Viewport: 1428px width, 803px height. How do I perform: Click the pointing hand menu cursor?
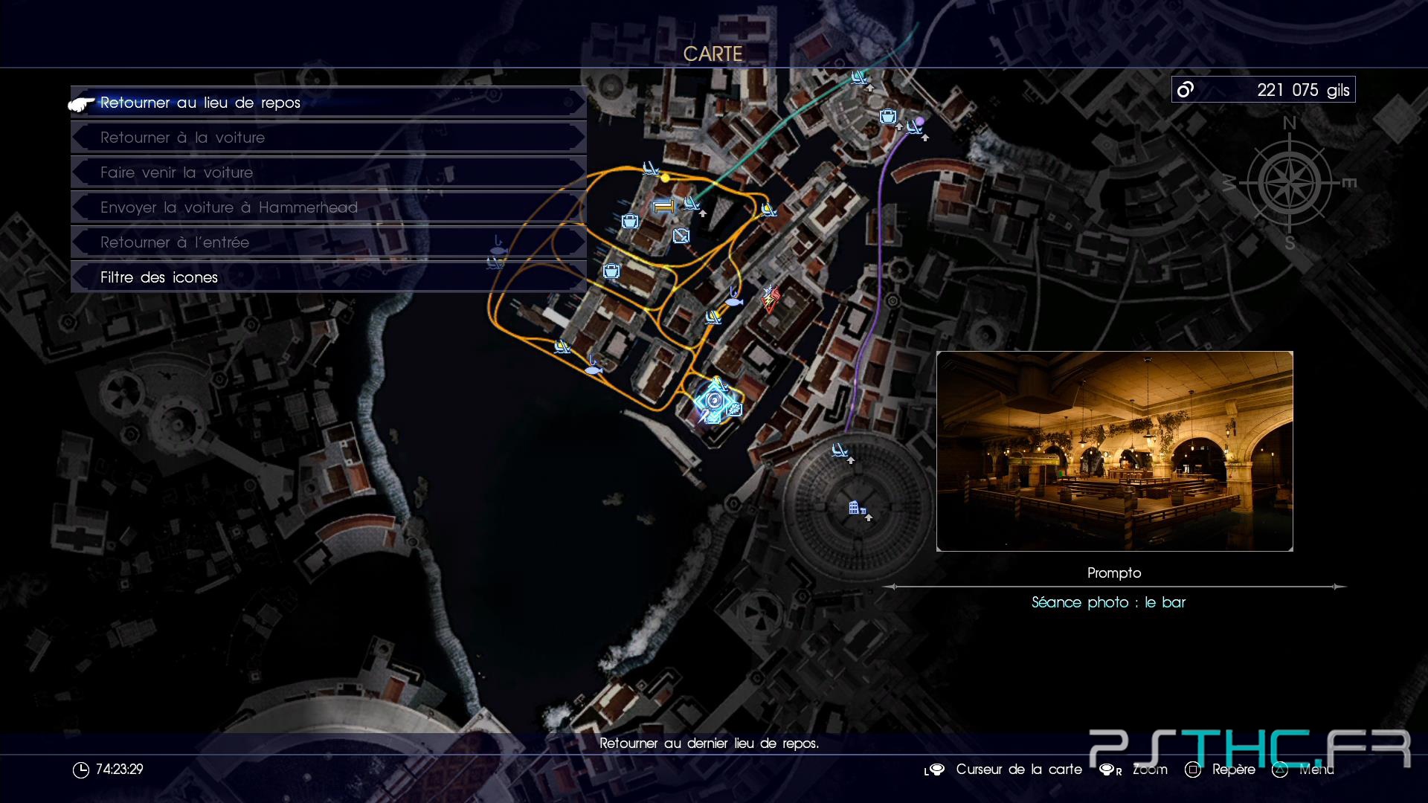click(82, 105)
